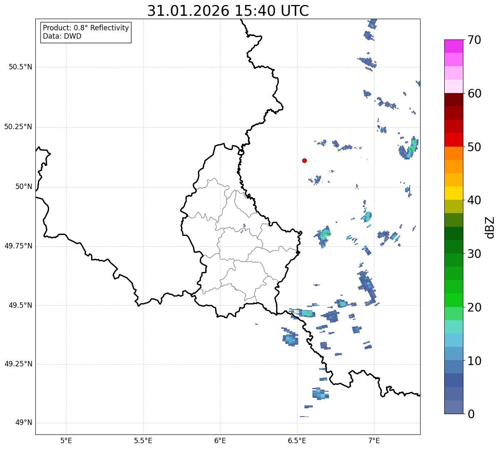Click the dark maroon colorbar swatch below 60

[453, 100]
